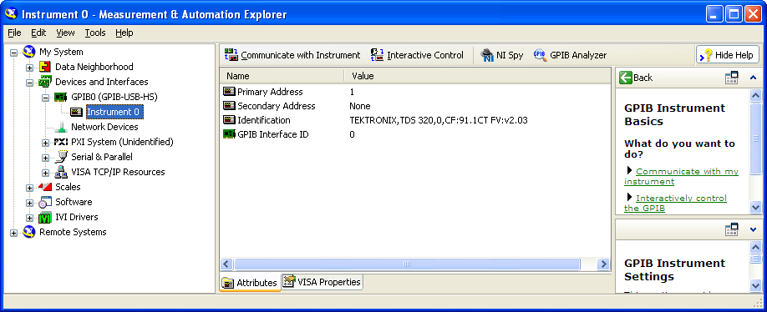Click the attributes list scroll left arrow
The image size is (767, 312).
click(226, 264)
